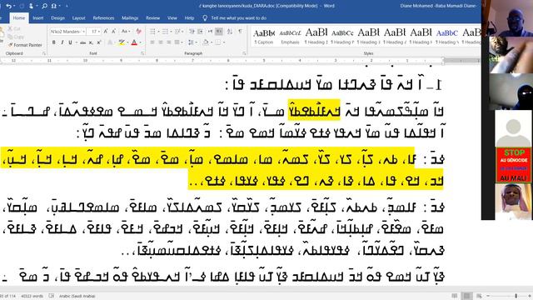Click the blank avatar participant tile
Viewport: 533px width, 300px height.
pos(513,128)
